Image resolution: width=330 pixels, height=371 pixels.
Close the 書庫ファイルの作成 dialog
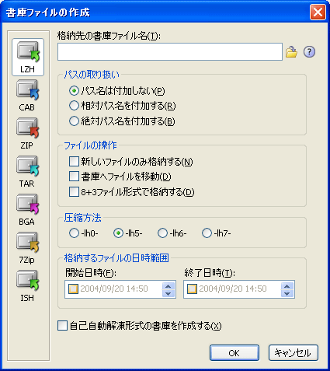tap(318, 12)
